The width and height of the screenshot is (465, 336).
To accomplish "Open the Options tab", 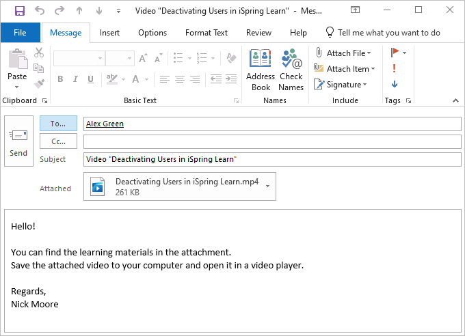I will coord(152,33).
